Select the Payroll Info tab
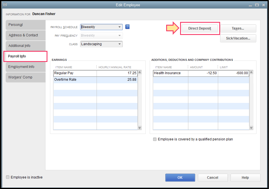 tap(26, 56)
